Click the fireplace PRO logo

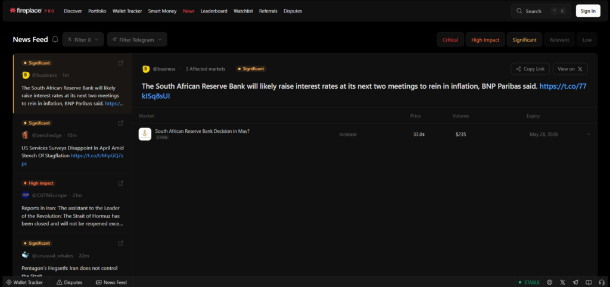[x=32, y=11]
